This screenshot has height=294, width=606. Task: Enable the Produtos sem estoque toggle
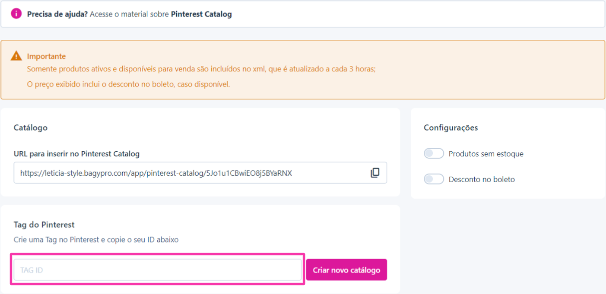(x=434, y=154)
